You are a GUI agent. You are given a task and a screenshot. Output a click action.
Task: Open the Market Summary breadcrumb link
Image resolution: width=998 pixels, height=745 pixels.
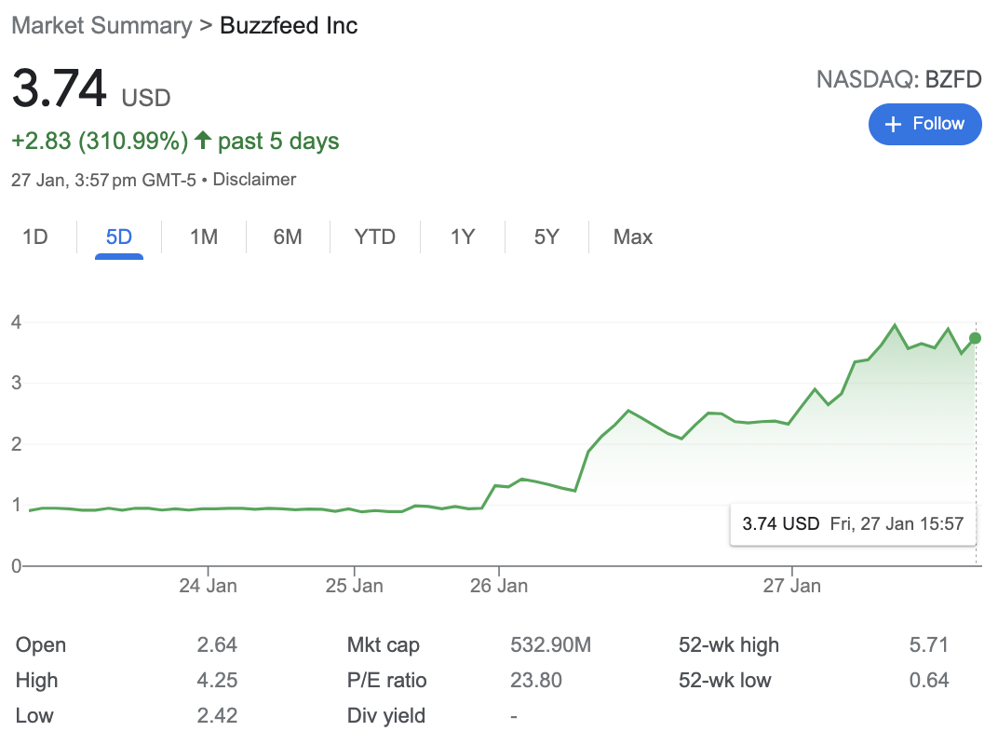point(101,25)
